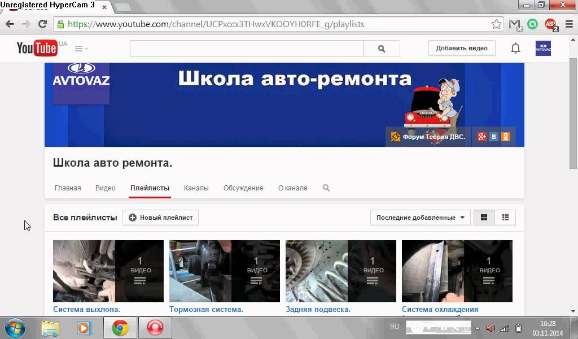Open the О канале tab
This screenshot has width=578, height=339.
click(293, 188)
